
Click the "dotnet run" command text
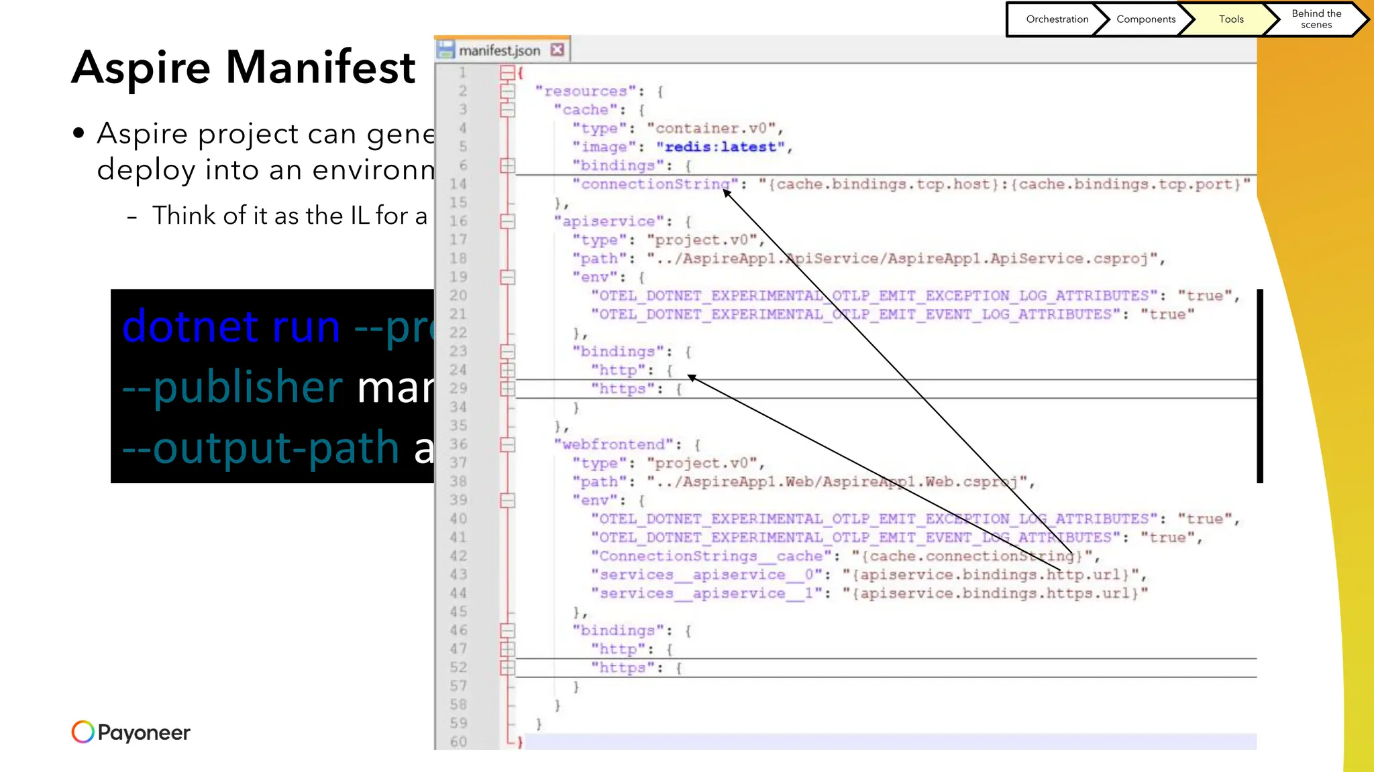tap(231, 327)
